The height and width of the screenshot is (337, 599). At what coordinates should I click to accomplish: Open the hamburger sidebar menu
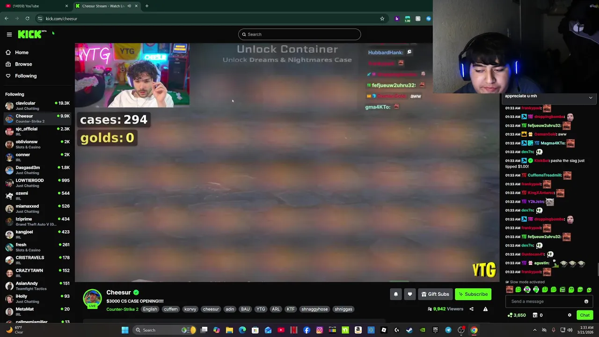point(9,34)
